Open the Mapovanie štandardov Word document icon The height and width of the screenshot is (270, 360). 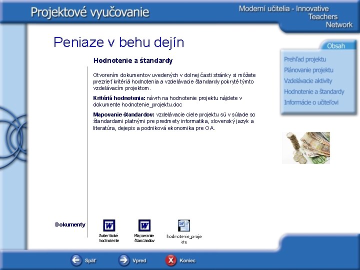[x=144, y=225]
